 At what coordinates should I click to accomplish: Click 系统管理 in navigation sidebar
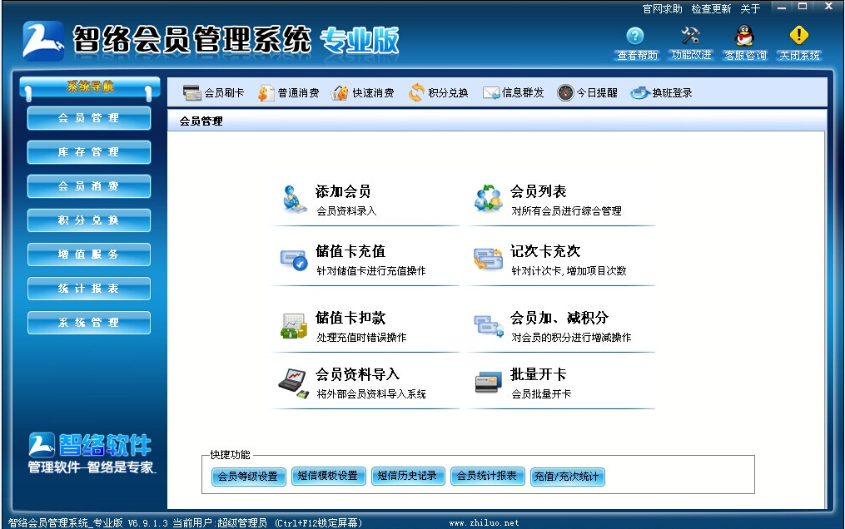coord(89,323)
